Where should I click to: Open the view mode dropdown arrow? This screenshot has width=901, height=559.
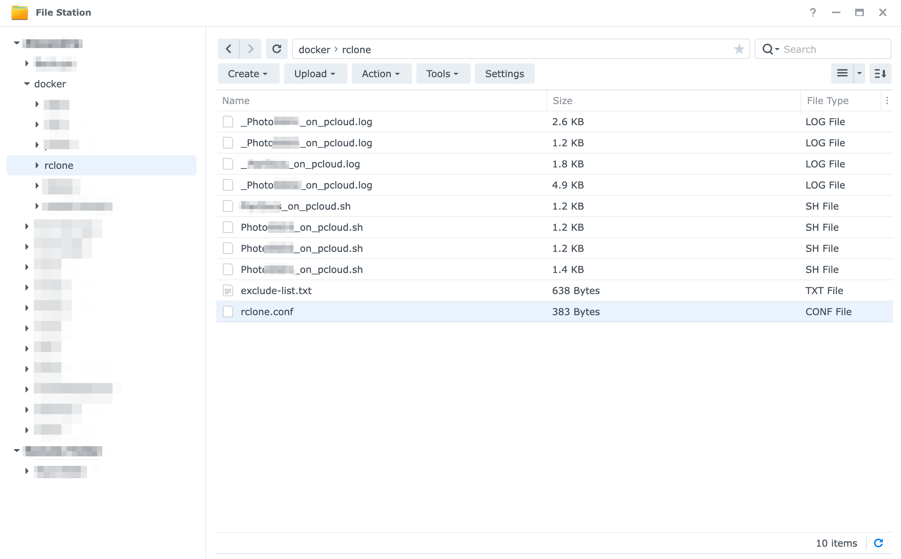(x=859, y=73)
